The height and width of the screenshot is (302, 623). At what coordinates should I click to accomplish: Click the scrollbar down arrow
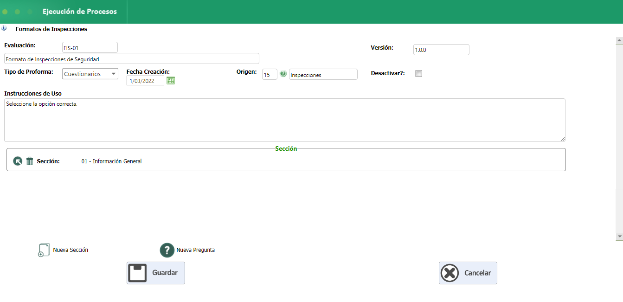619,237
